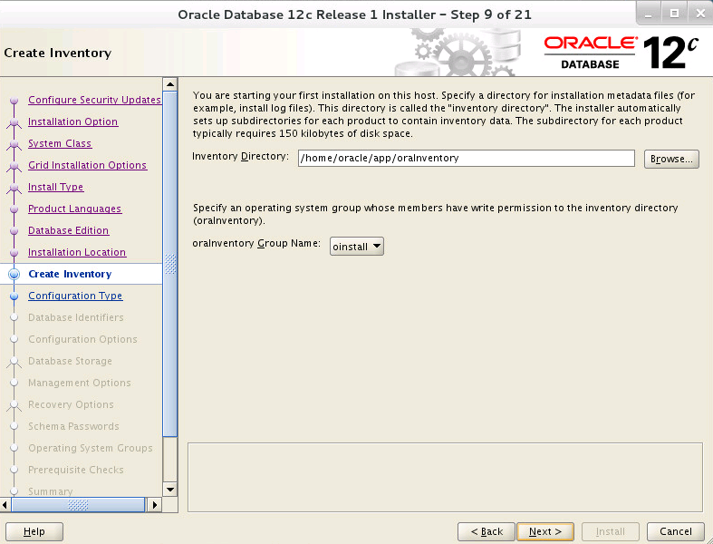
Task: Click the horizontal scroll left arrow
Action: (x=5, y=504)
